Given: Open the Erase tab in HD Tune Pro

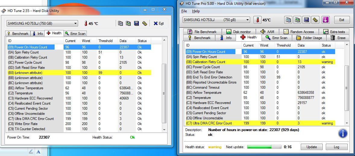Looking at the screenshot, I should pos(338,38).
